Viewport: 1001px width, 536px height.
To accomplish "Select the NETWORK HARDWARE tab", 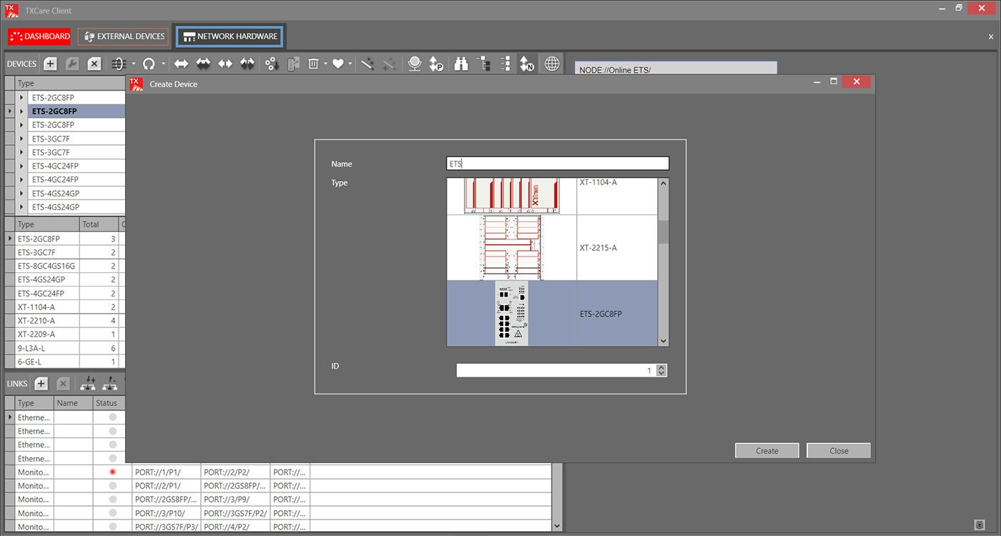I will point(230,36).
